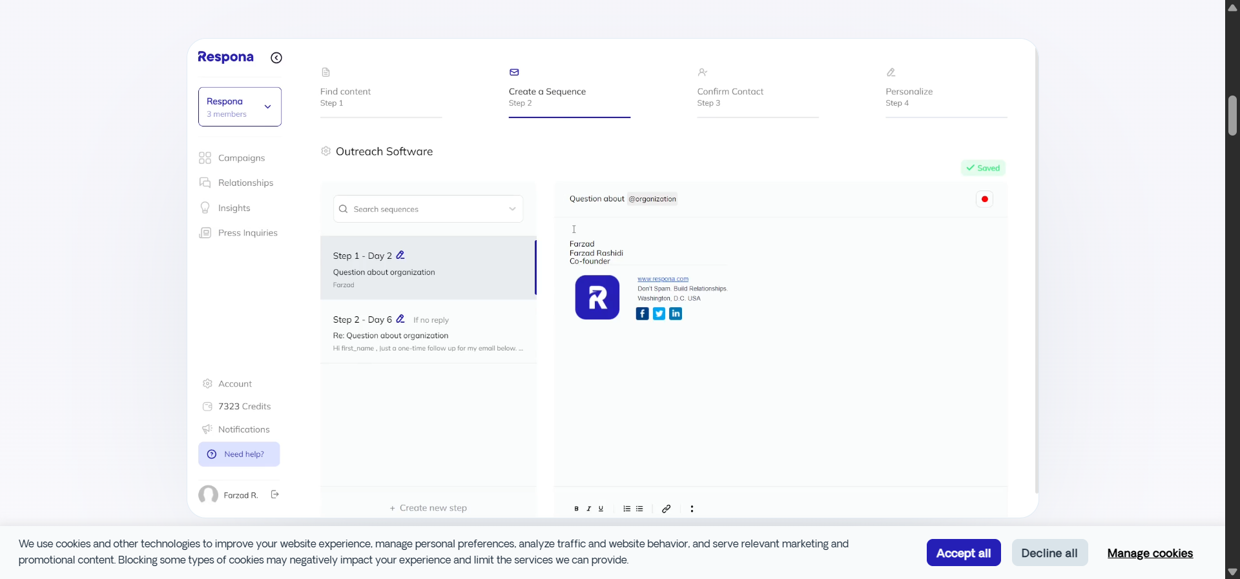Click the Credits wallet icon
Viewport: 1240px width, 579px height.
pos(207,407)
